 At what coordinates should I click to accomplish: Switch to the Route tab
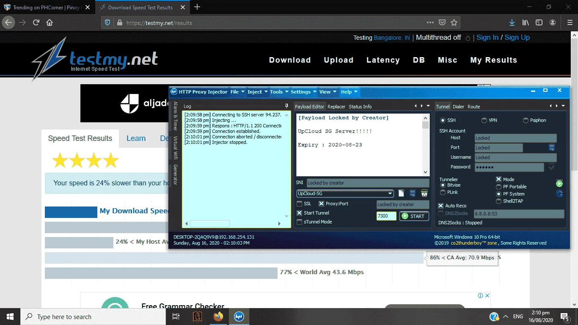tap(473, 107)
